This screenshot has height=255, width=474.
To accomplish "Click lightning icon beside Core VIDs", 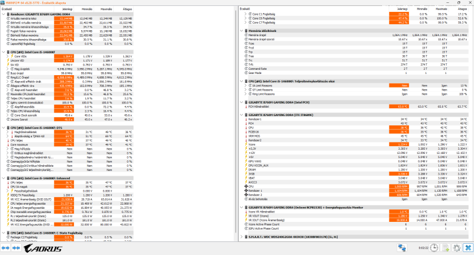I will (12, 56).
